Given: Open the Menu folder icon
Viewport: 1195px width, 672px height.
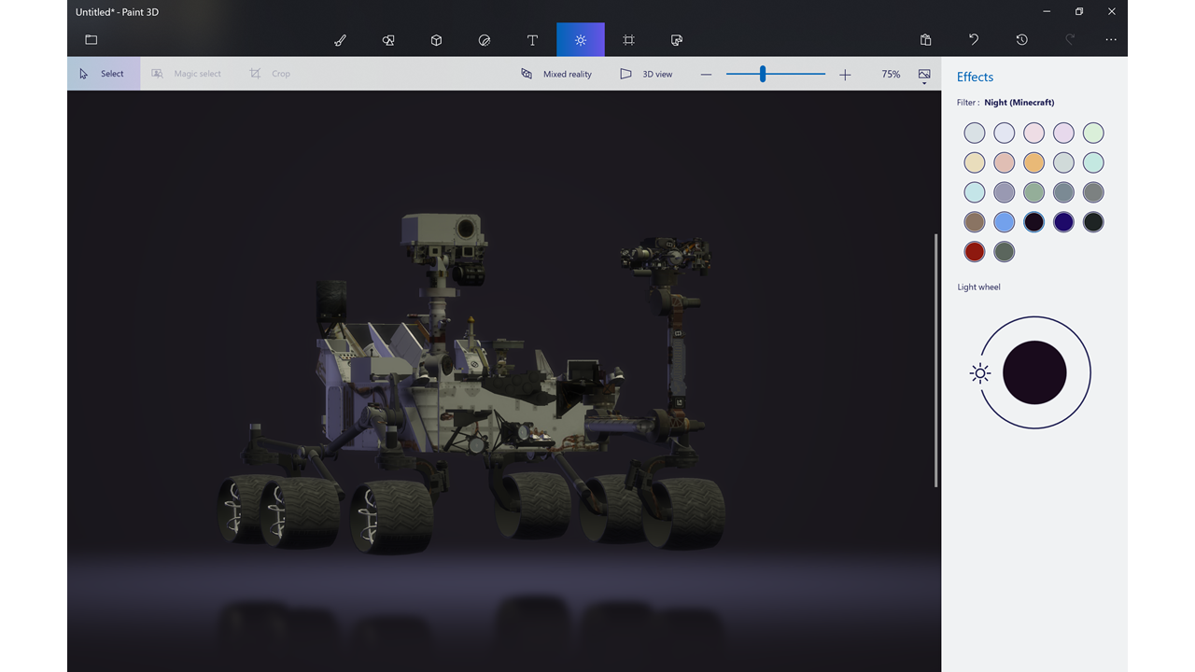Looking at the screenshot, I should pos(91,40).
